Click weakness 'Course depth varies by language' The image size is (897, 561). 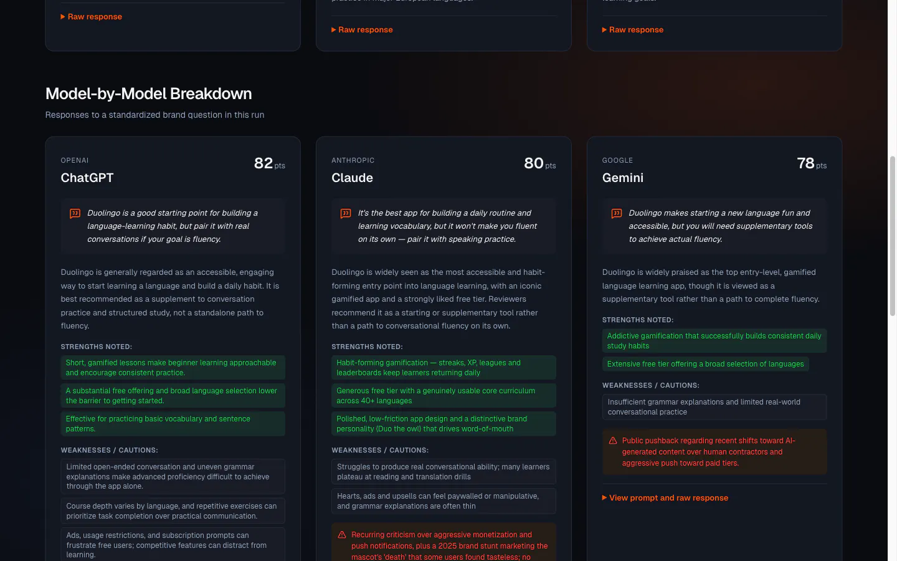[x=173, y=511]
